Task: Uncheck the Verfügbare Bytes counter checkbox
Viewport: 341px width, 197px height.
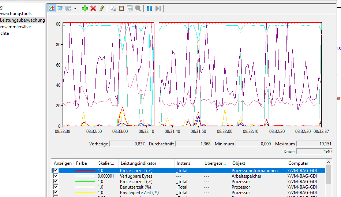Action: [56, 176]
